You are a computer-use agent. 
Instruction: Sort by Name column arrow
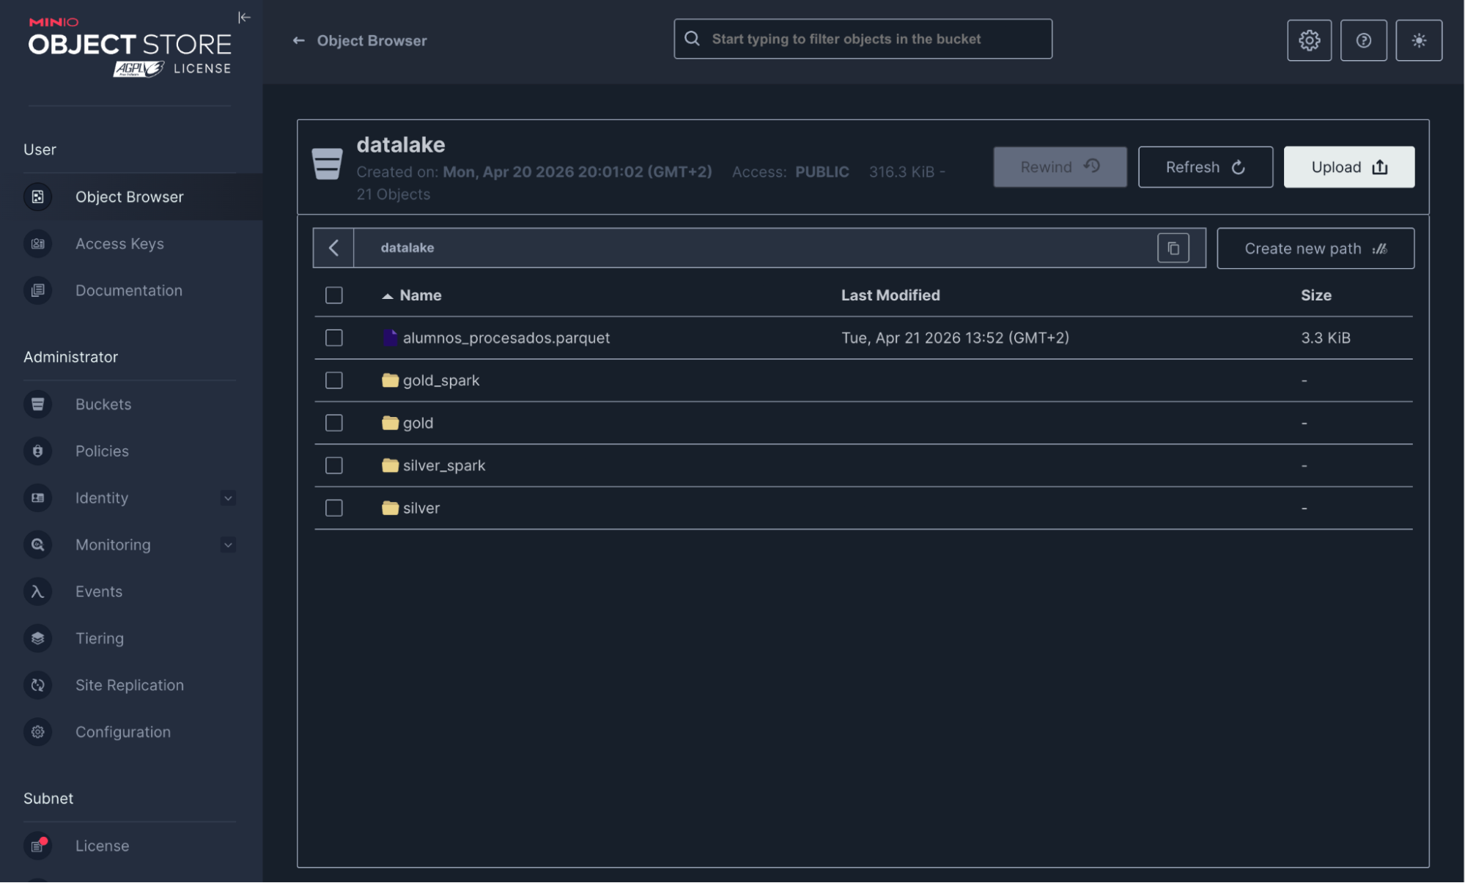pos(387,296)
